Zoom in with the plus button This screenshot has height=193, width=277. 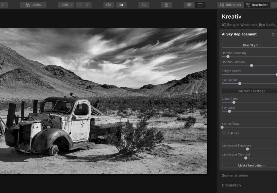pos(88,5)
